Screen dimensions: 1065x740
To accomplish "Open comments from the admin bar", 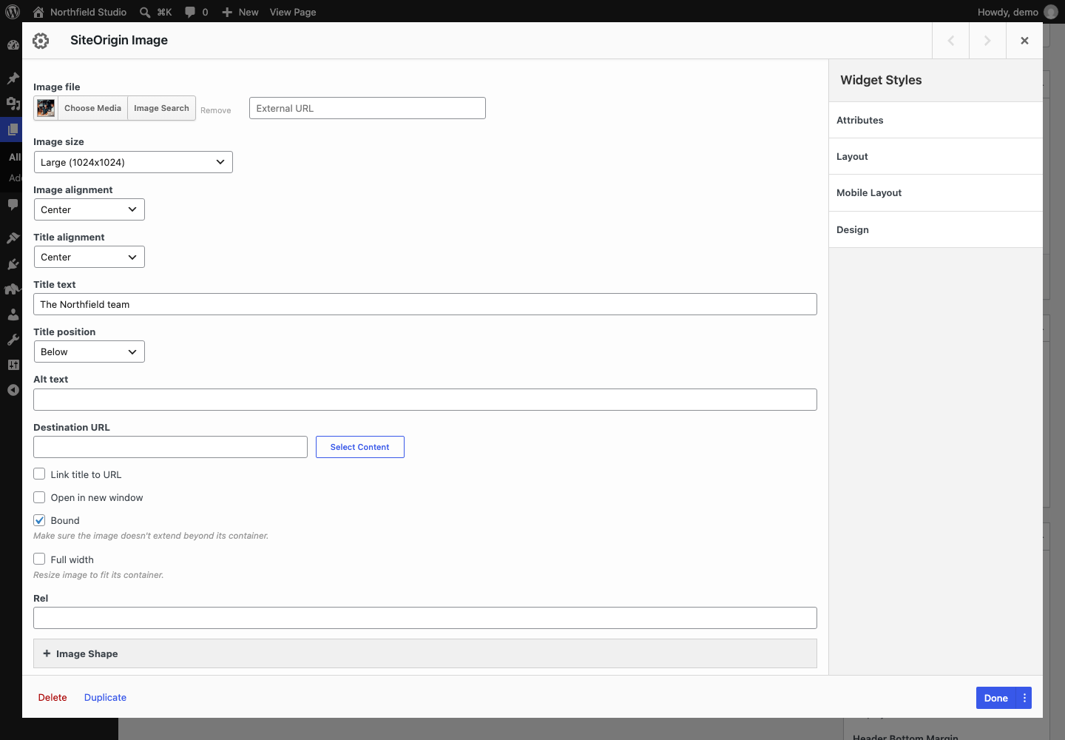I will [x=196, y=12].
